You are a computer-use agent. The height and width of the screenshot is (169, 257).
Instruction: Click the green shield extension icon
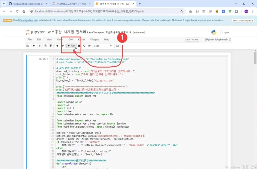(x=230, y=11)
